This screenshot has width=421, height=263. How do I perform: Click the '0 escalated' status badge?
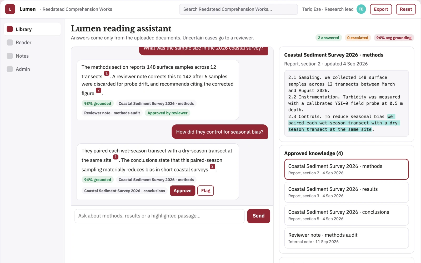358,38
